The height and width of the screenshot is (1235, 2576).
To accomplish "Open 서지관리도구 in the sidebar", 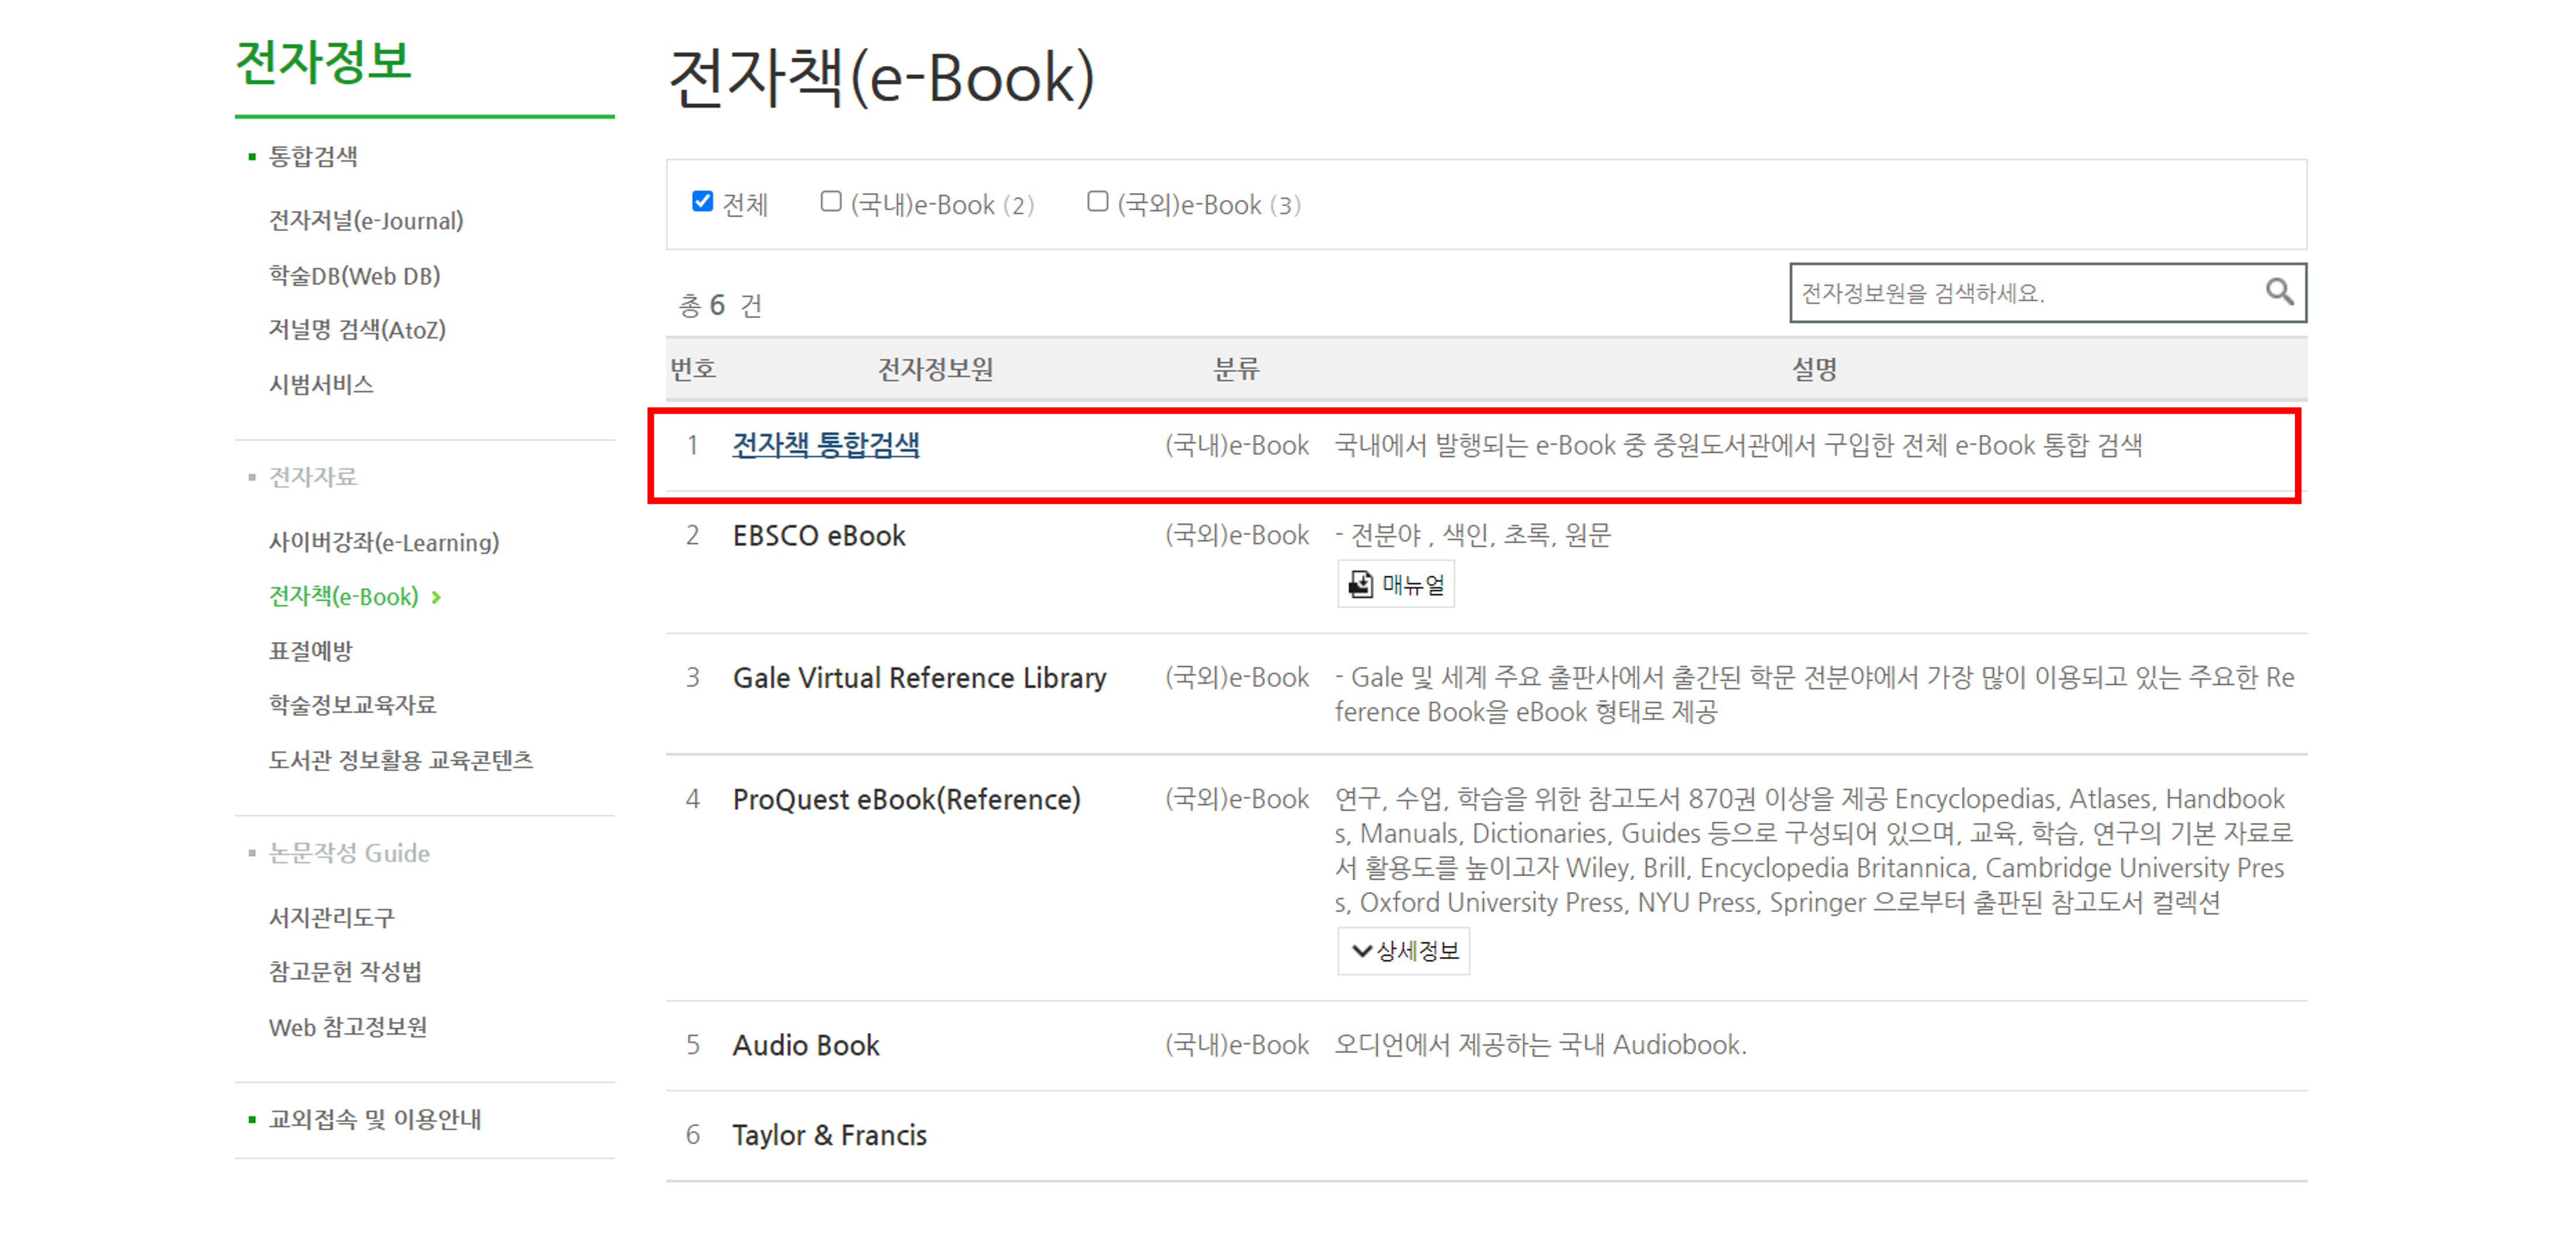I will click(x=331, y=917).
